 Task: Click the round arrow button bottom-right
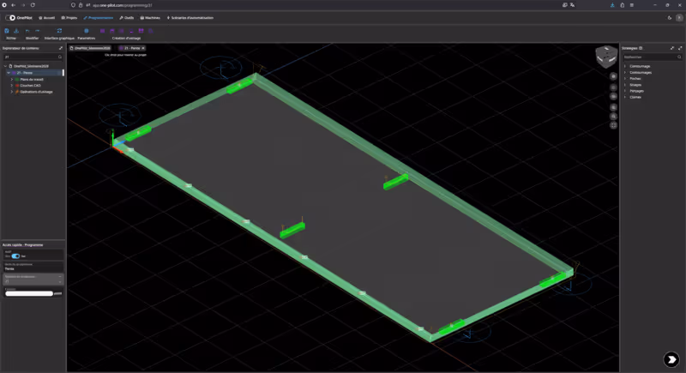point(671,359)
